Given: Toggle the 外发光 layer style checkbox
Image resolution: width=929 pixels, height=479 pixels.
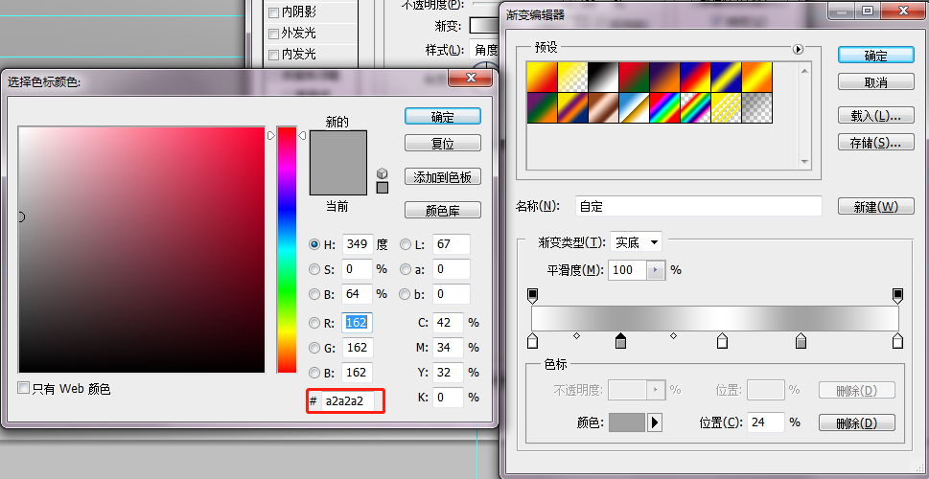Looking at the screenshot, I should [x=273, y=34].
